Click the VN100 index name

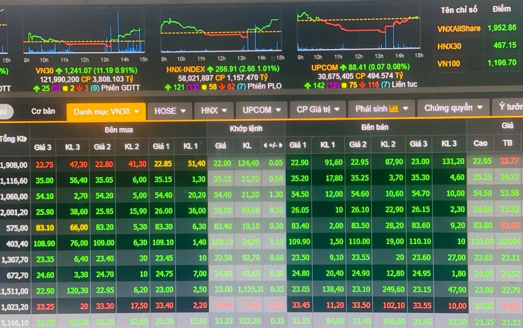coord(448,63)
